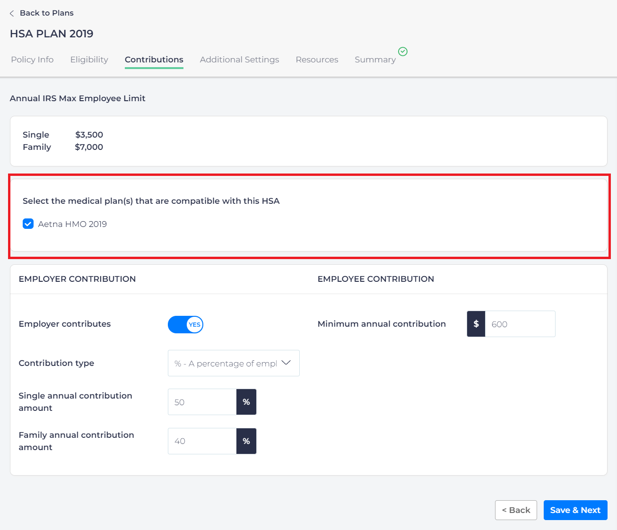Select the Resources tab

pos(317,60)
